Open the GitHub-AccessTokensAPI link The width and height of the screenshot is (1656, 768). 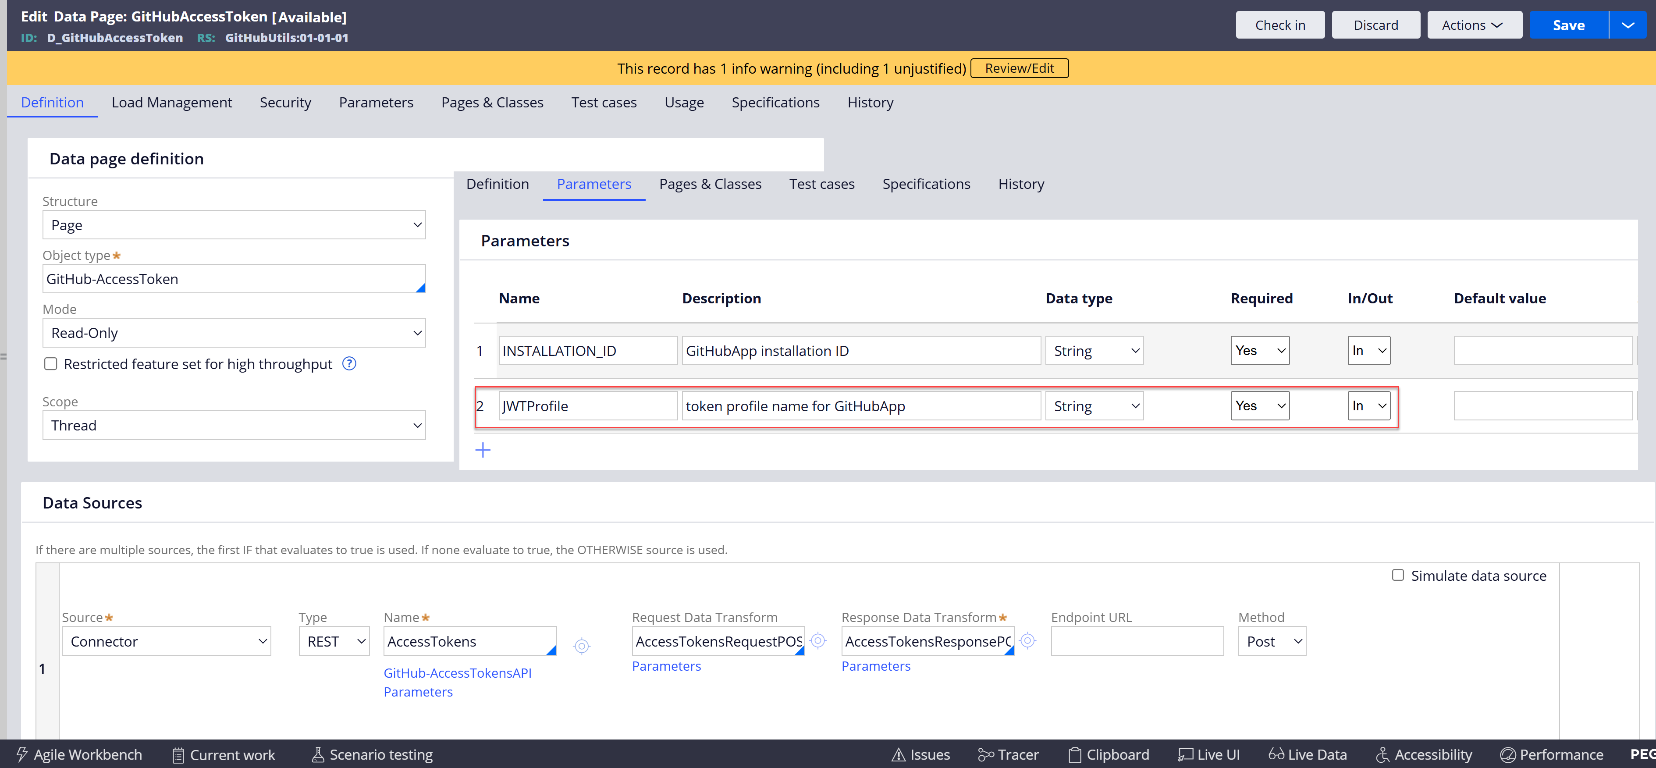point(457,673)
